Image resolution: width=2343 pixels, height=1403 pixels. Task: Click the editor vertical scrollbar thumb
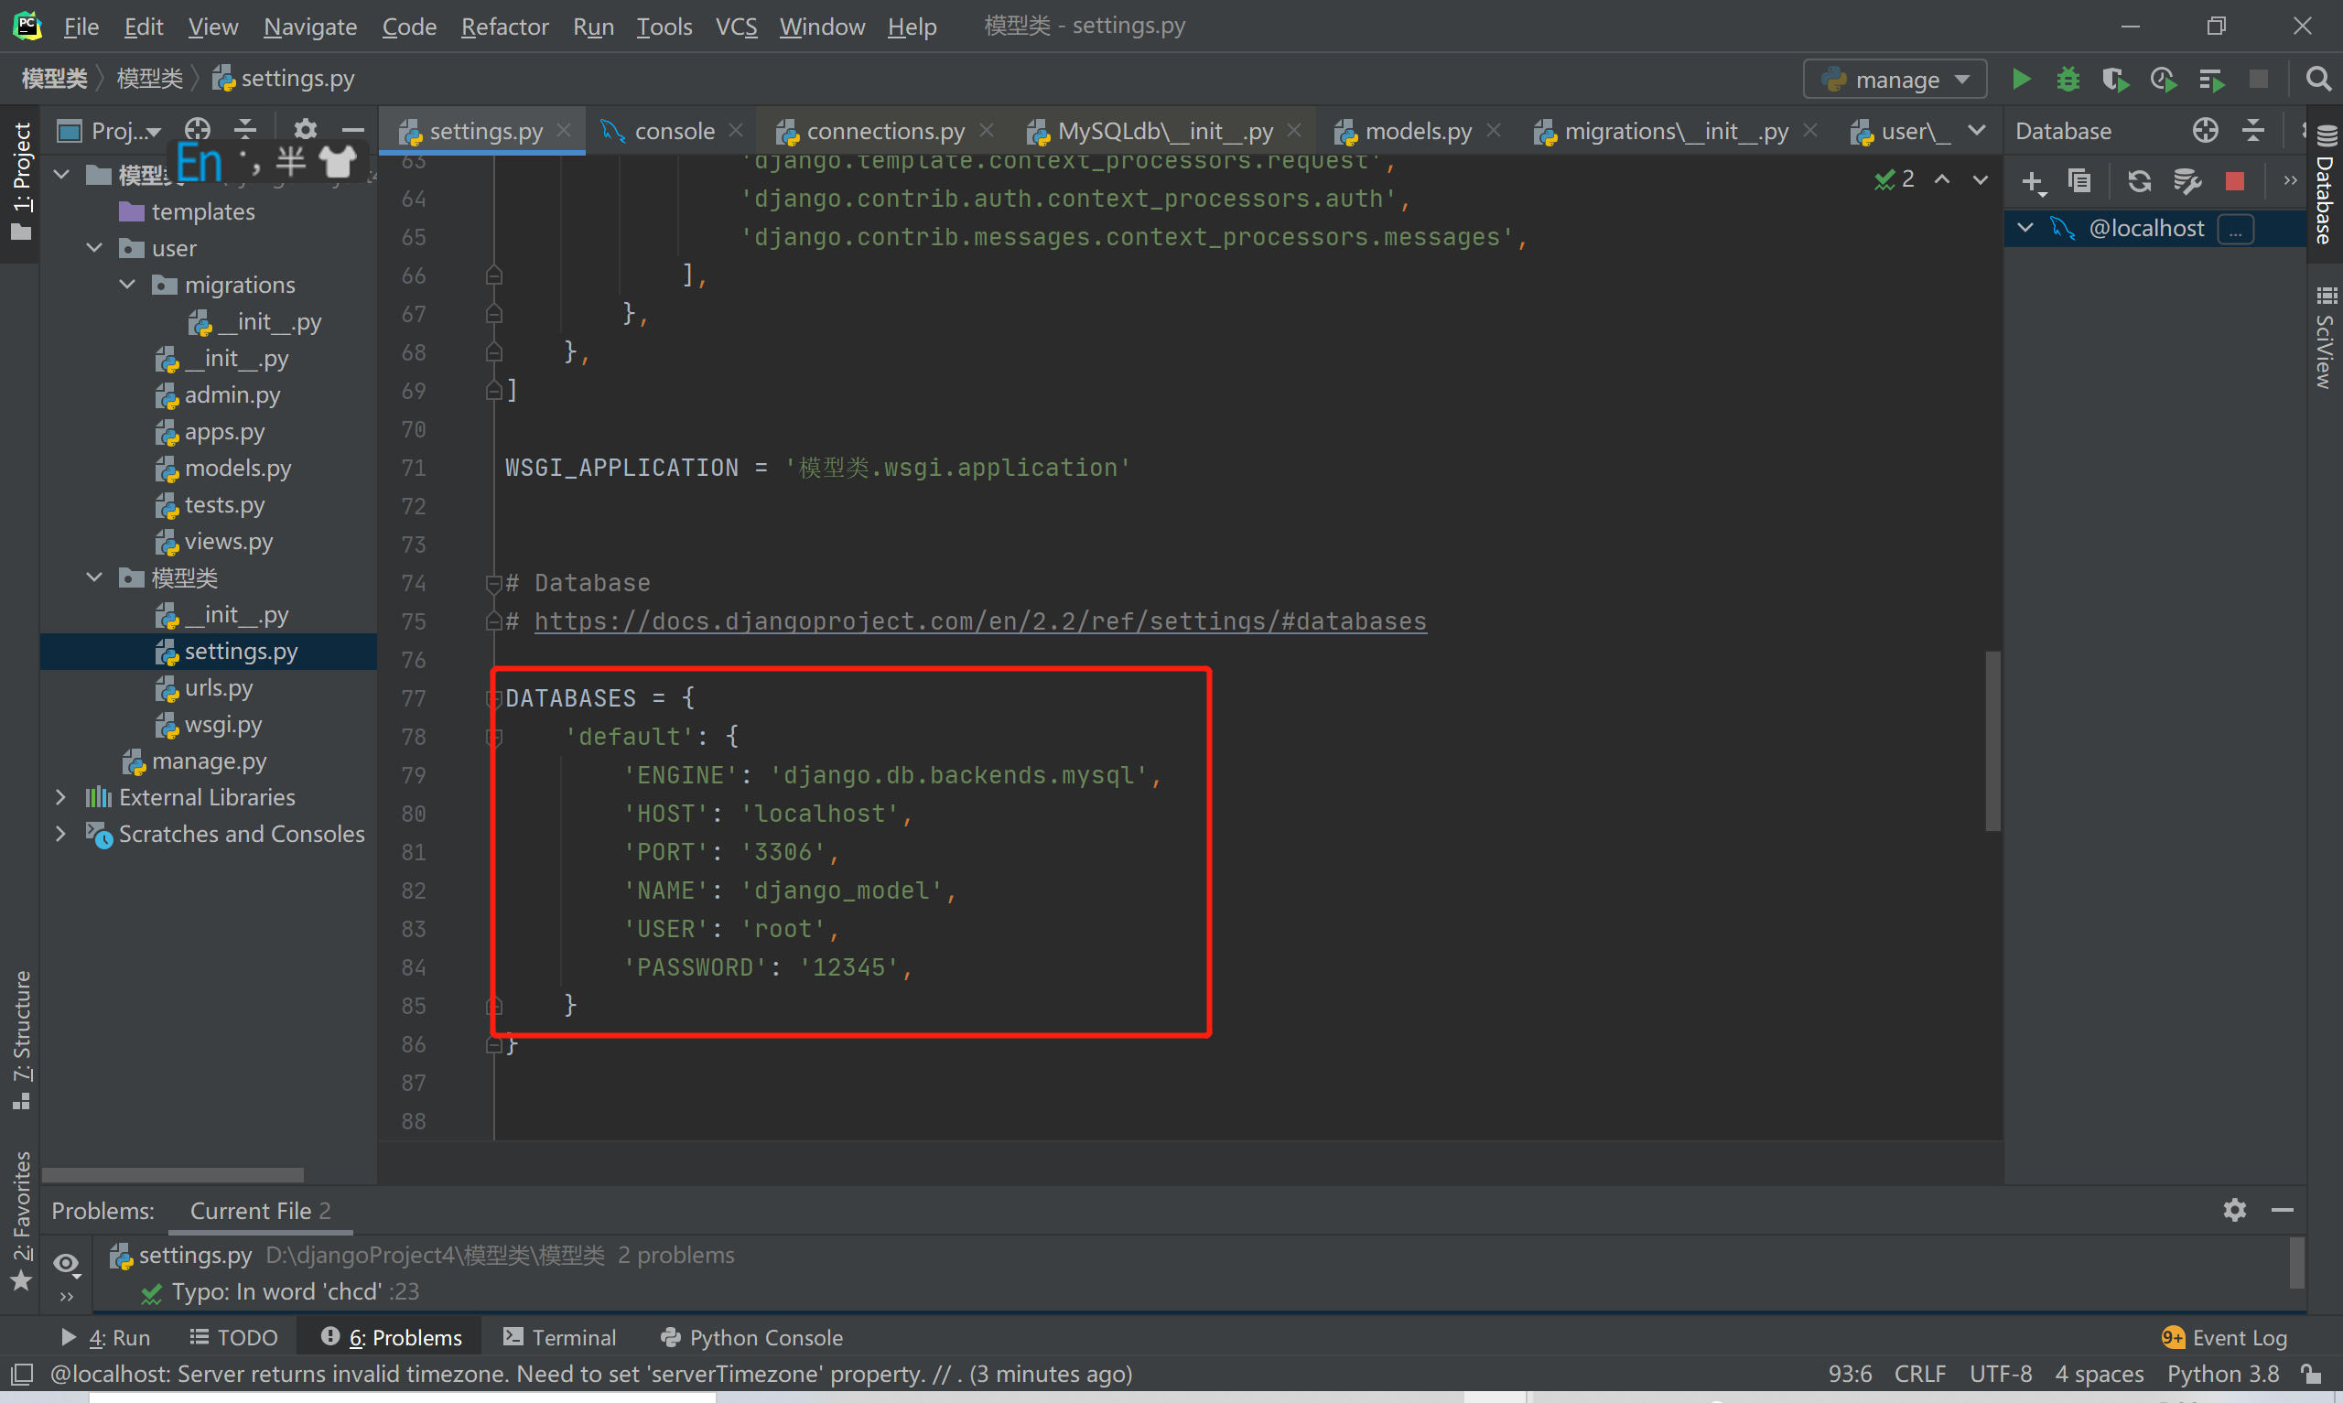click(x=1992, y=740)
